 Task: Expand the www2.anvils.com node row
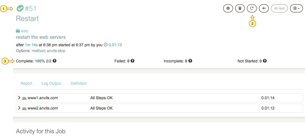(x=159, y=108)
